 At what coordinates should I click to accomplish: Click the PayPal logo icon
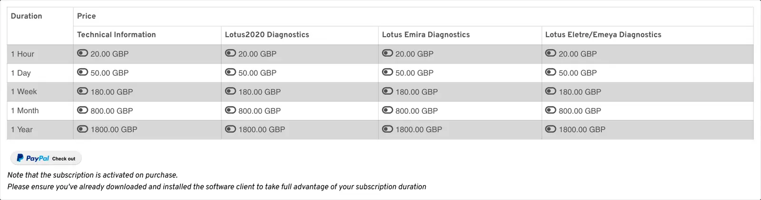pos(20,158)
